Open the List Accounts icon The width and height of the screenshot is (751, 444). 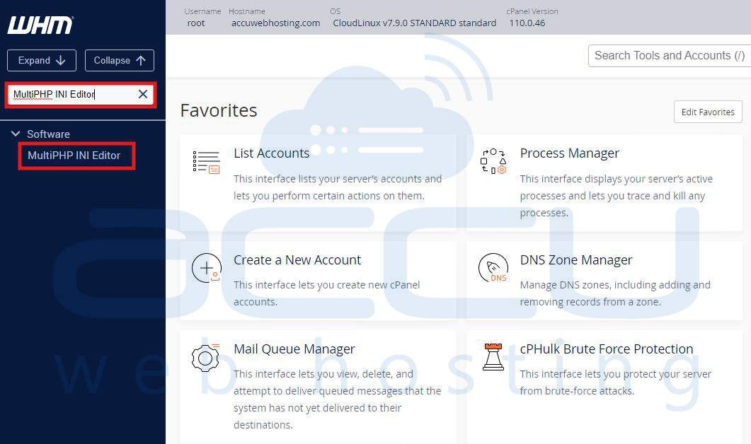[206, 162]
